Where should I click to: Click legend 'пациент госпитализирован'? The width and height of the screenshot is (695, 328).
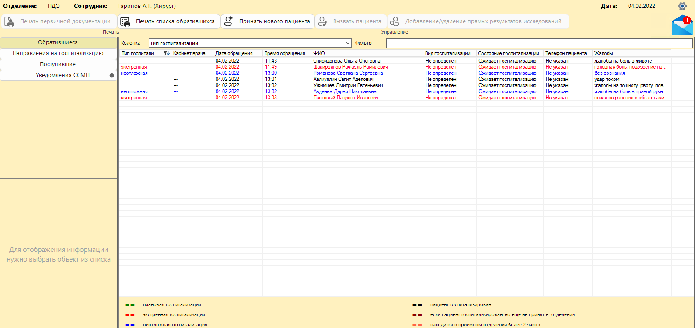click(461, 304)
